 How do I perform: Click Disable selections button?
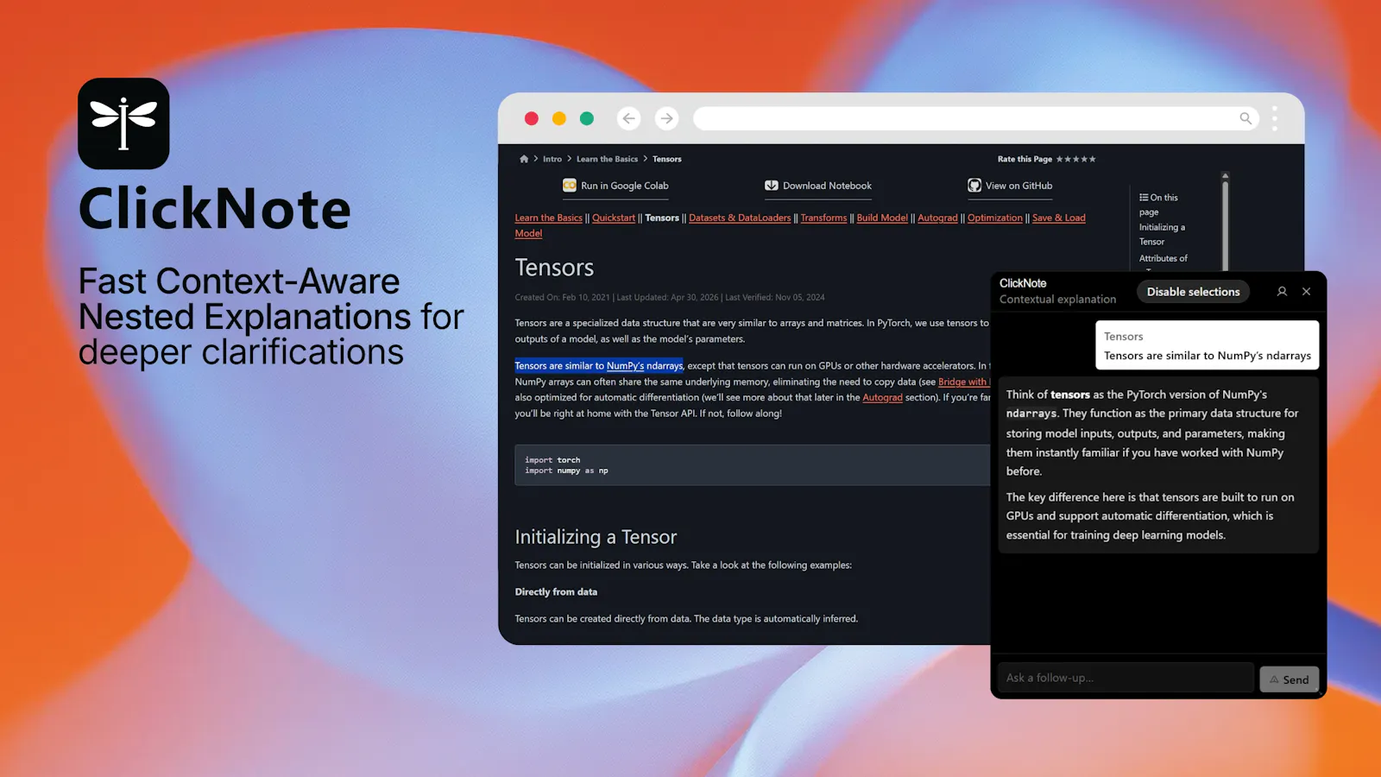(1193, 292)
